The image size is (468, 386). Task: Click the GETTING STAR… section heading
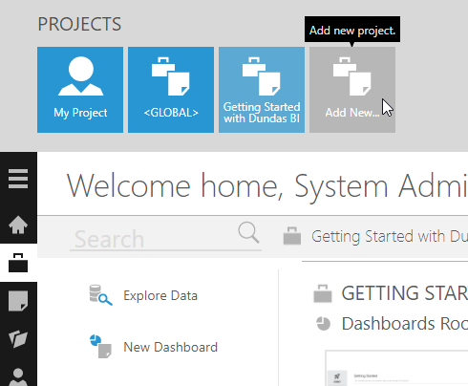405,293
